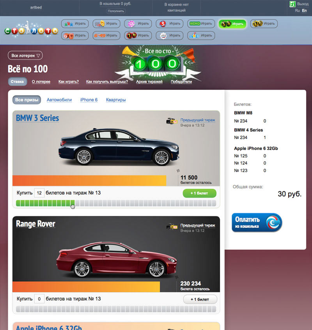This screenshot has height=330, width=312.
Task: Open the Автомобили prize category
Action: [x=59, y=100]
